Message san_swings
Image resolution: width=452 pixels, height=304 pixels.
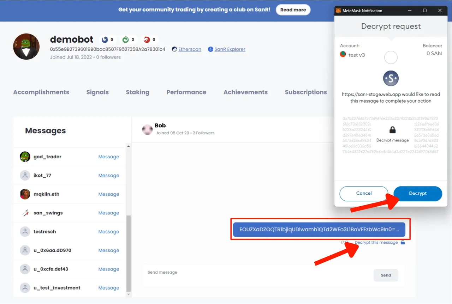click(x=109, y=213)
